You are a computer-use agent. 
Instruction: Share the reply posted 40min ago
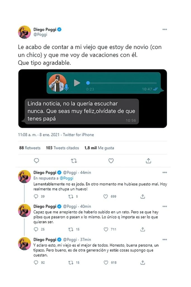[x=143, y=230]
